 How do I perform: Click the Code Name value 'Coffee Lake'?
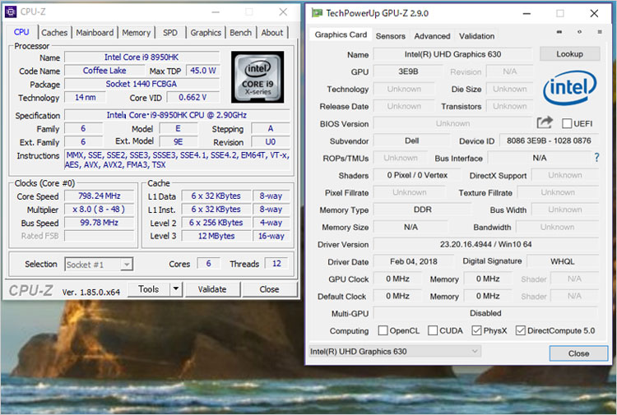[x=104, y=71]
